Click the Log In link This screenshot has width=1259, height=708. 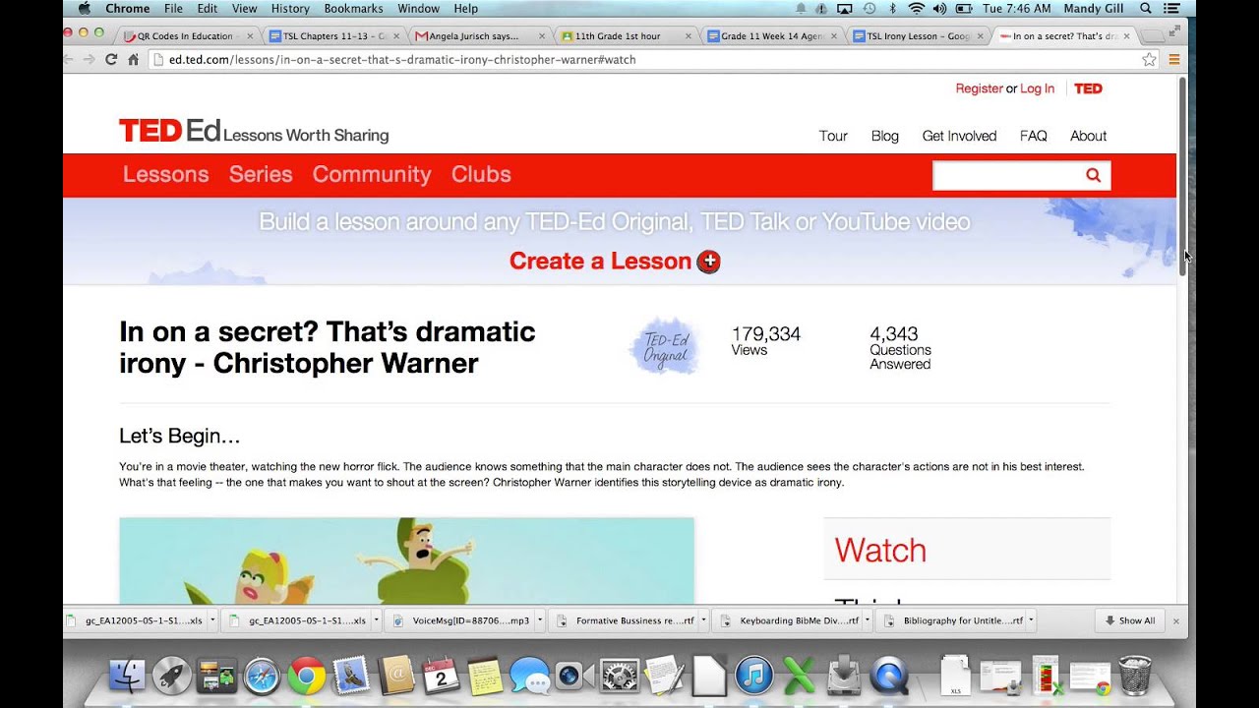tap(1037, 88)
